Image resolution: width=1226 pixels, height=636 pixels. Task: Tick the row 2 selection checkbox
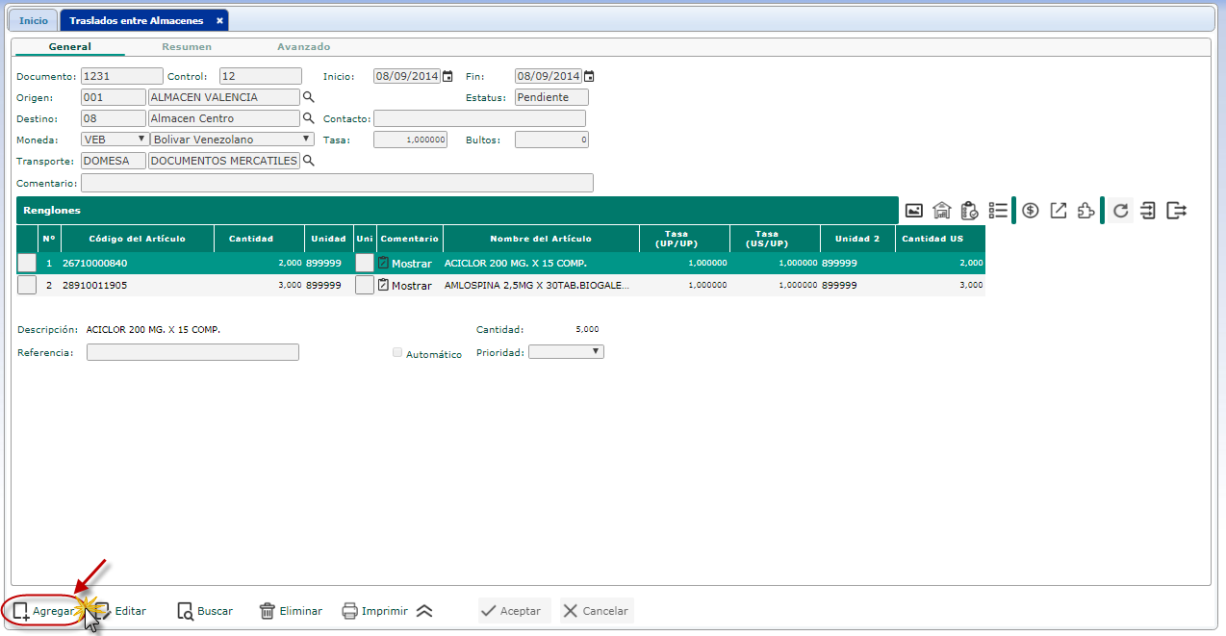pyautogui.click(x=27, y=285)
